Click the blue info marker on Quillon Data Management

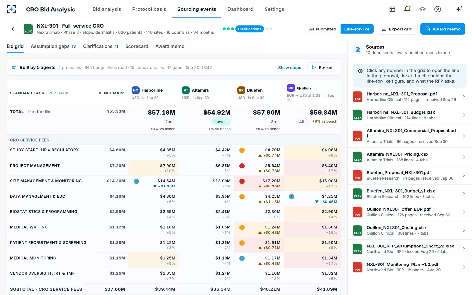click(x=292, y=197)
